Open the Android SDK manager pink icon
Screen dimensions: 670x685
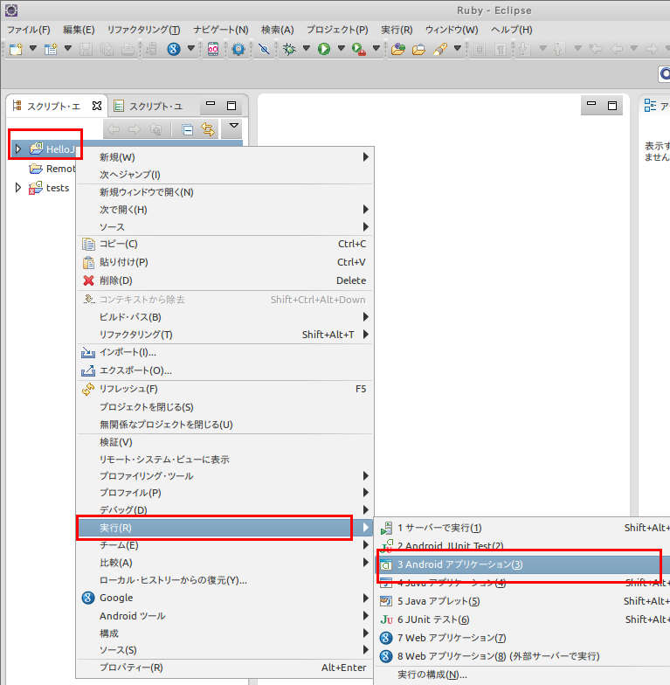[x=213, y=49]
